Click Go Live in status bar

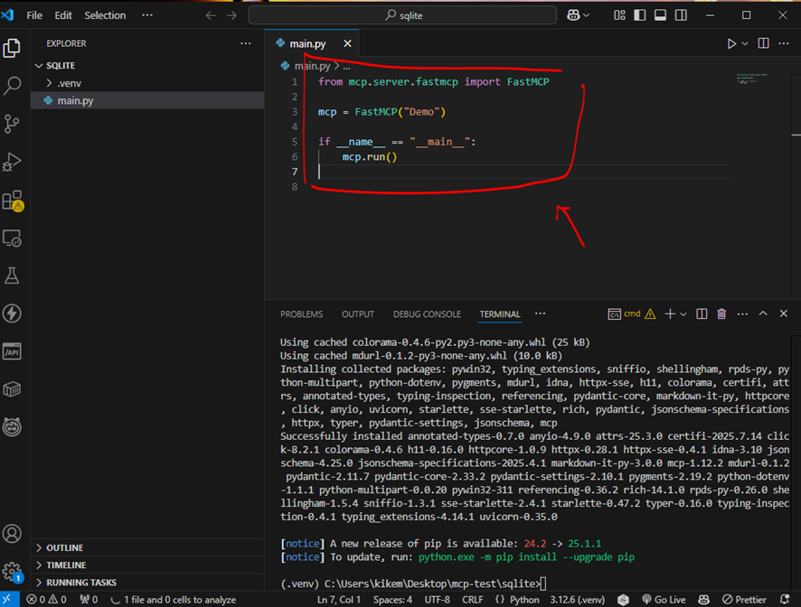tap(664, 600)
